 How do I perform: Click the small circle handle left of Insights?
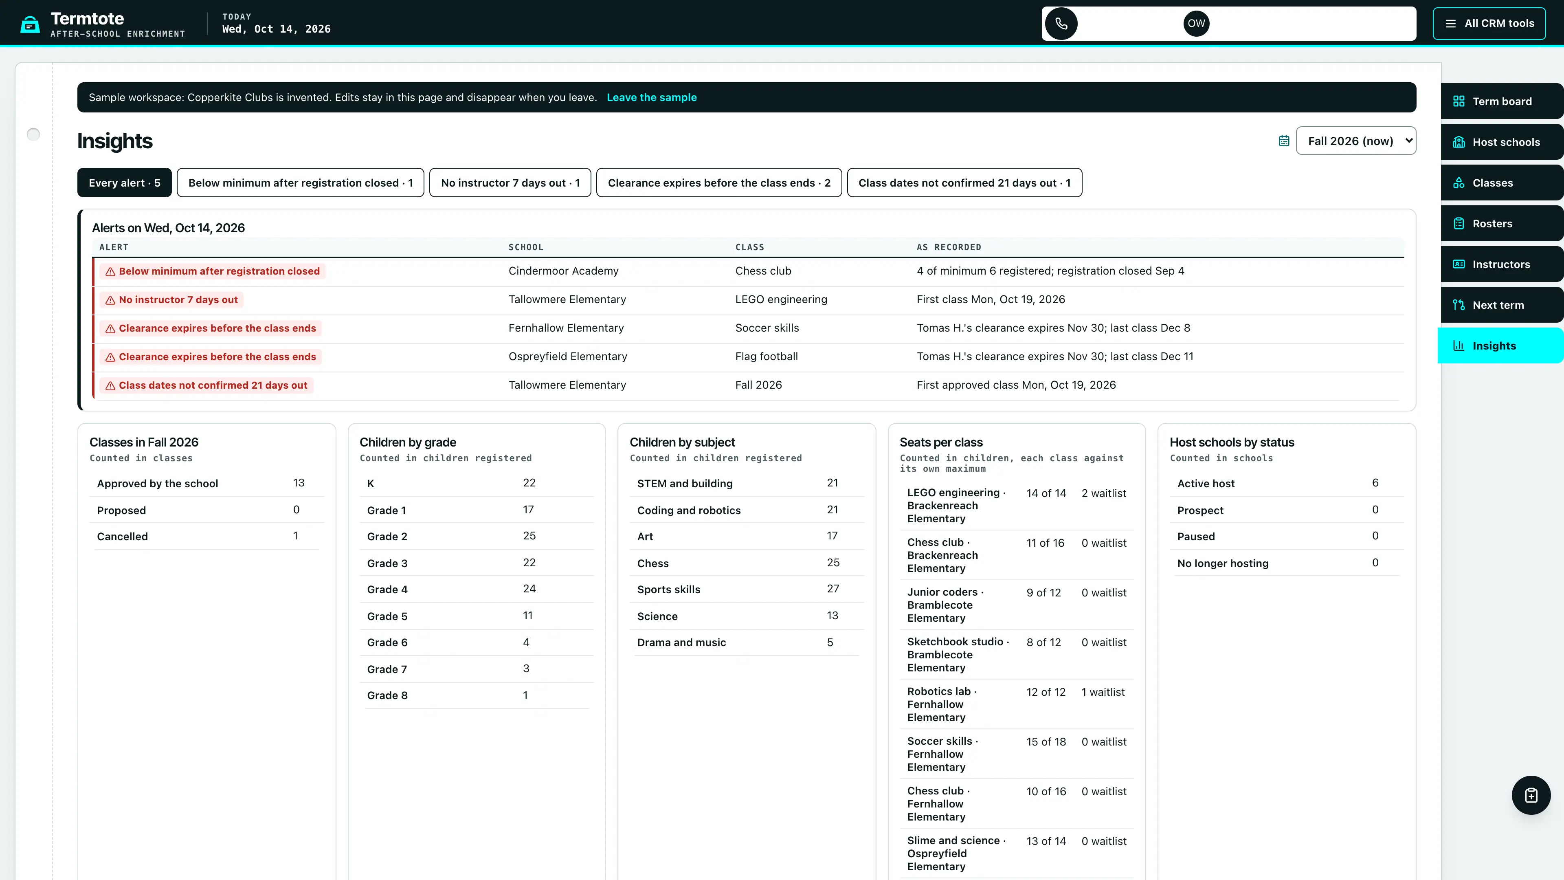point(33,134)
